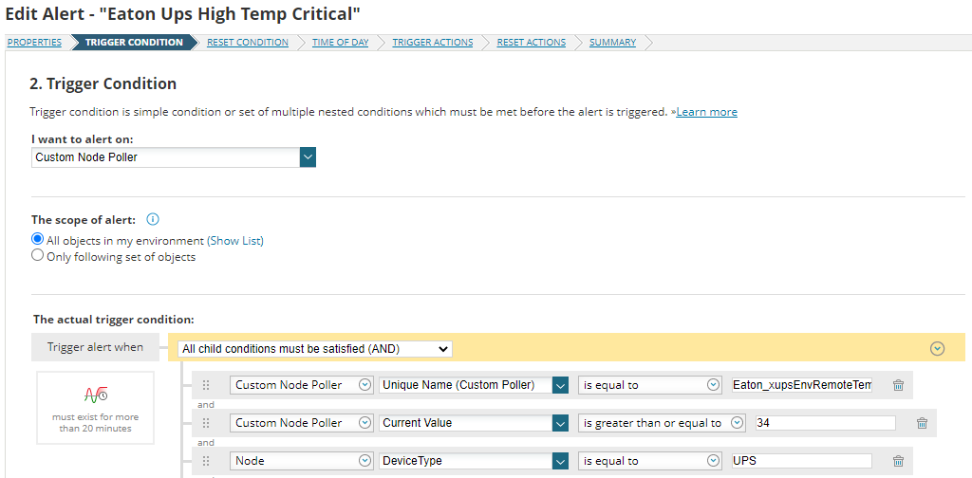
Task: Expand the yellow condition group options chevron
Action: coord(937,348)
